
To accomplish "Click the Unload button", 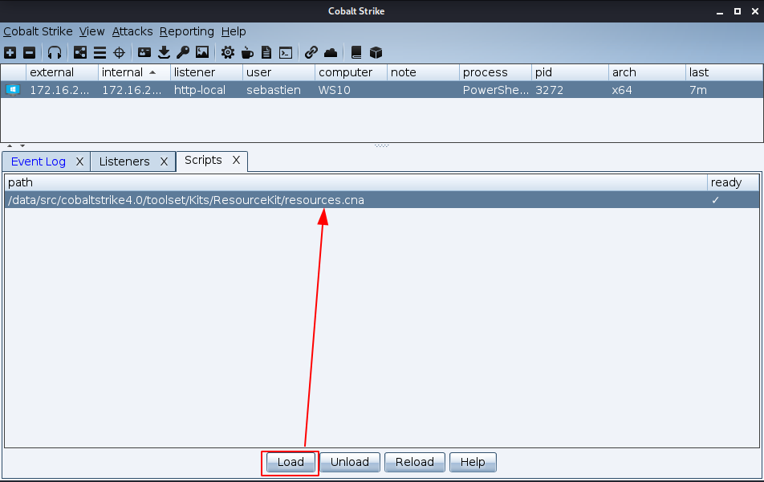I will [350, 462].
